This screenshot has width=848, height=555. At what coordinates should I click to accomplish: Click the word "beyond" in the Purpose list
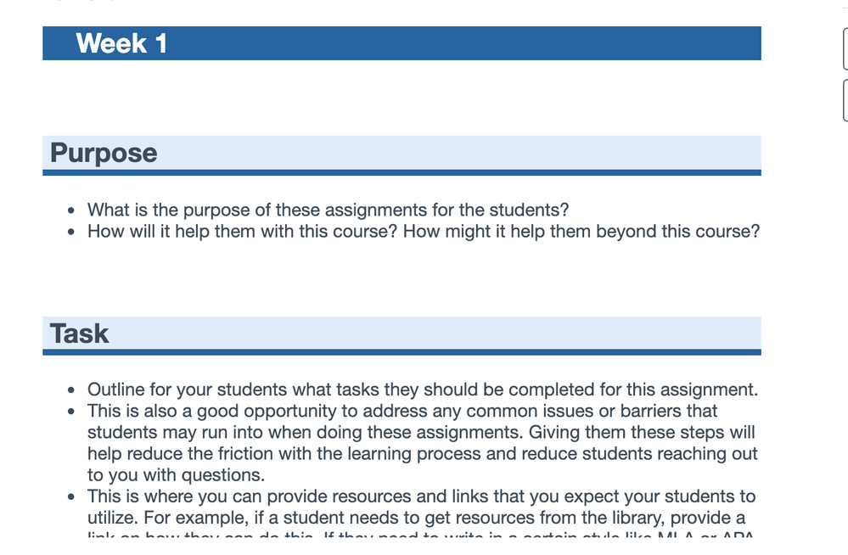(627, 232)
